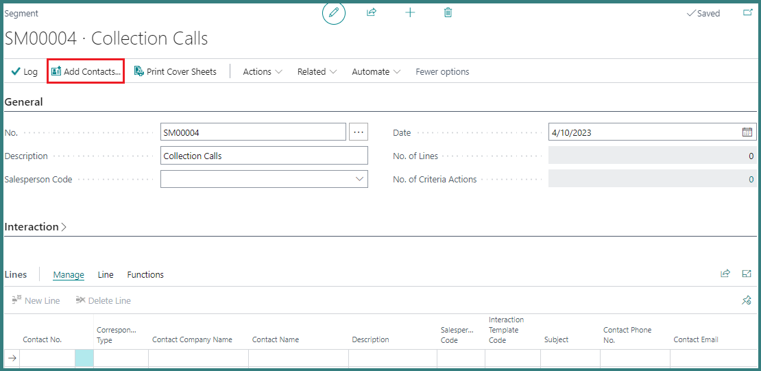Select the Manage tab in Lines
This screenshot has width=761, height=371.
(x=69, y=274)
